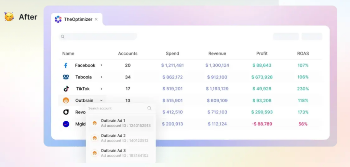Click the TikTok name label

coord(83,89)
